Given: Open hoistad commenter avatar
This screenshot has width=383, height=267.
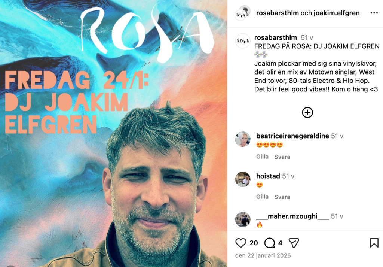Looking at the screenshot, I should tap(243, 179).
